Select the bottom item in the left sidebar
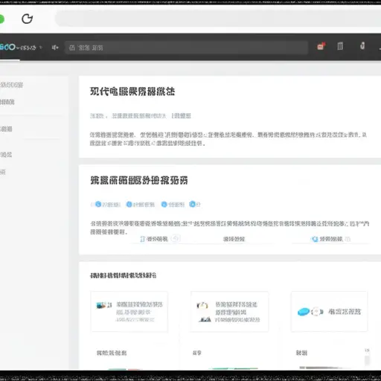This screenshot has height=381, width=381. coord(3,172)
